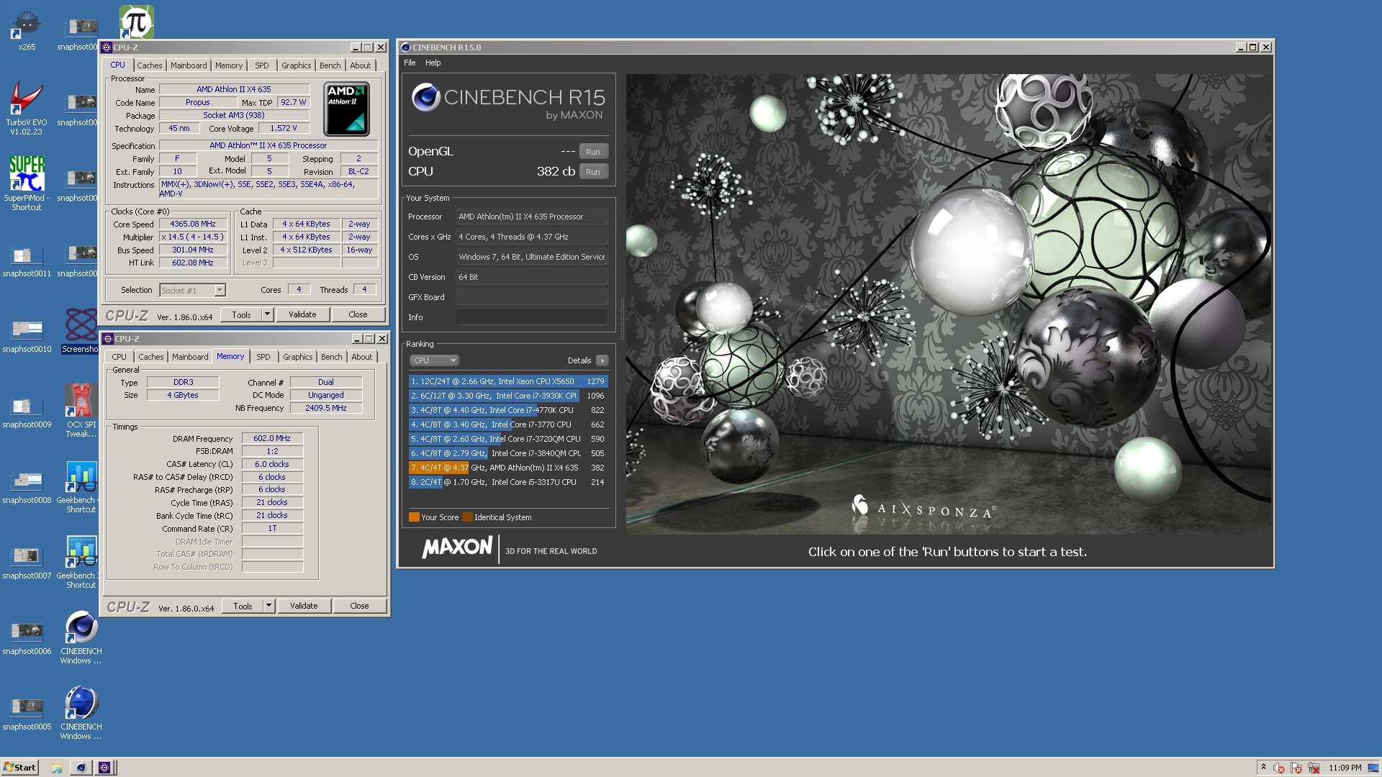Viewport: 1382px width, 777px height.
Task: Select ranking row 8 Intel Core i5-3317U
Action: [x=508, y=482]
